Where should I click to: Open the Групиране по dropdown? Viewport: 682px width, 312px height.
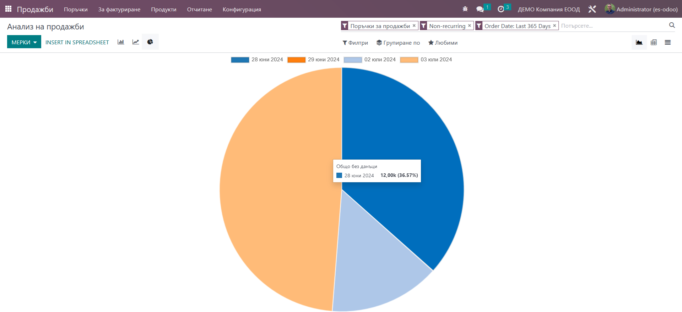click(x=398, y=43)
